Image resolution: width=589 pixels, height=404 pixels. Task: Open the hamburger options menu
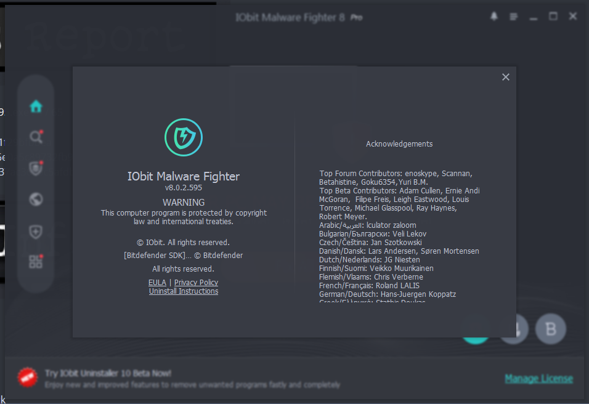[x=513, y=17]
